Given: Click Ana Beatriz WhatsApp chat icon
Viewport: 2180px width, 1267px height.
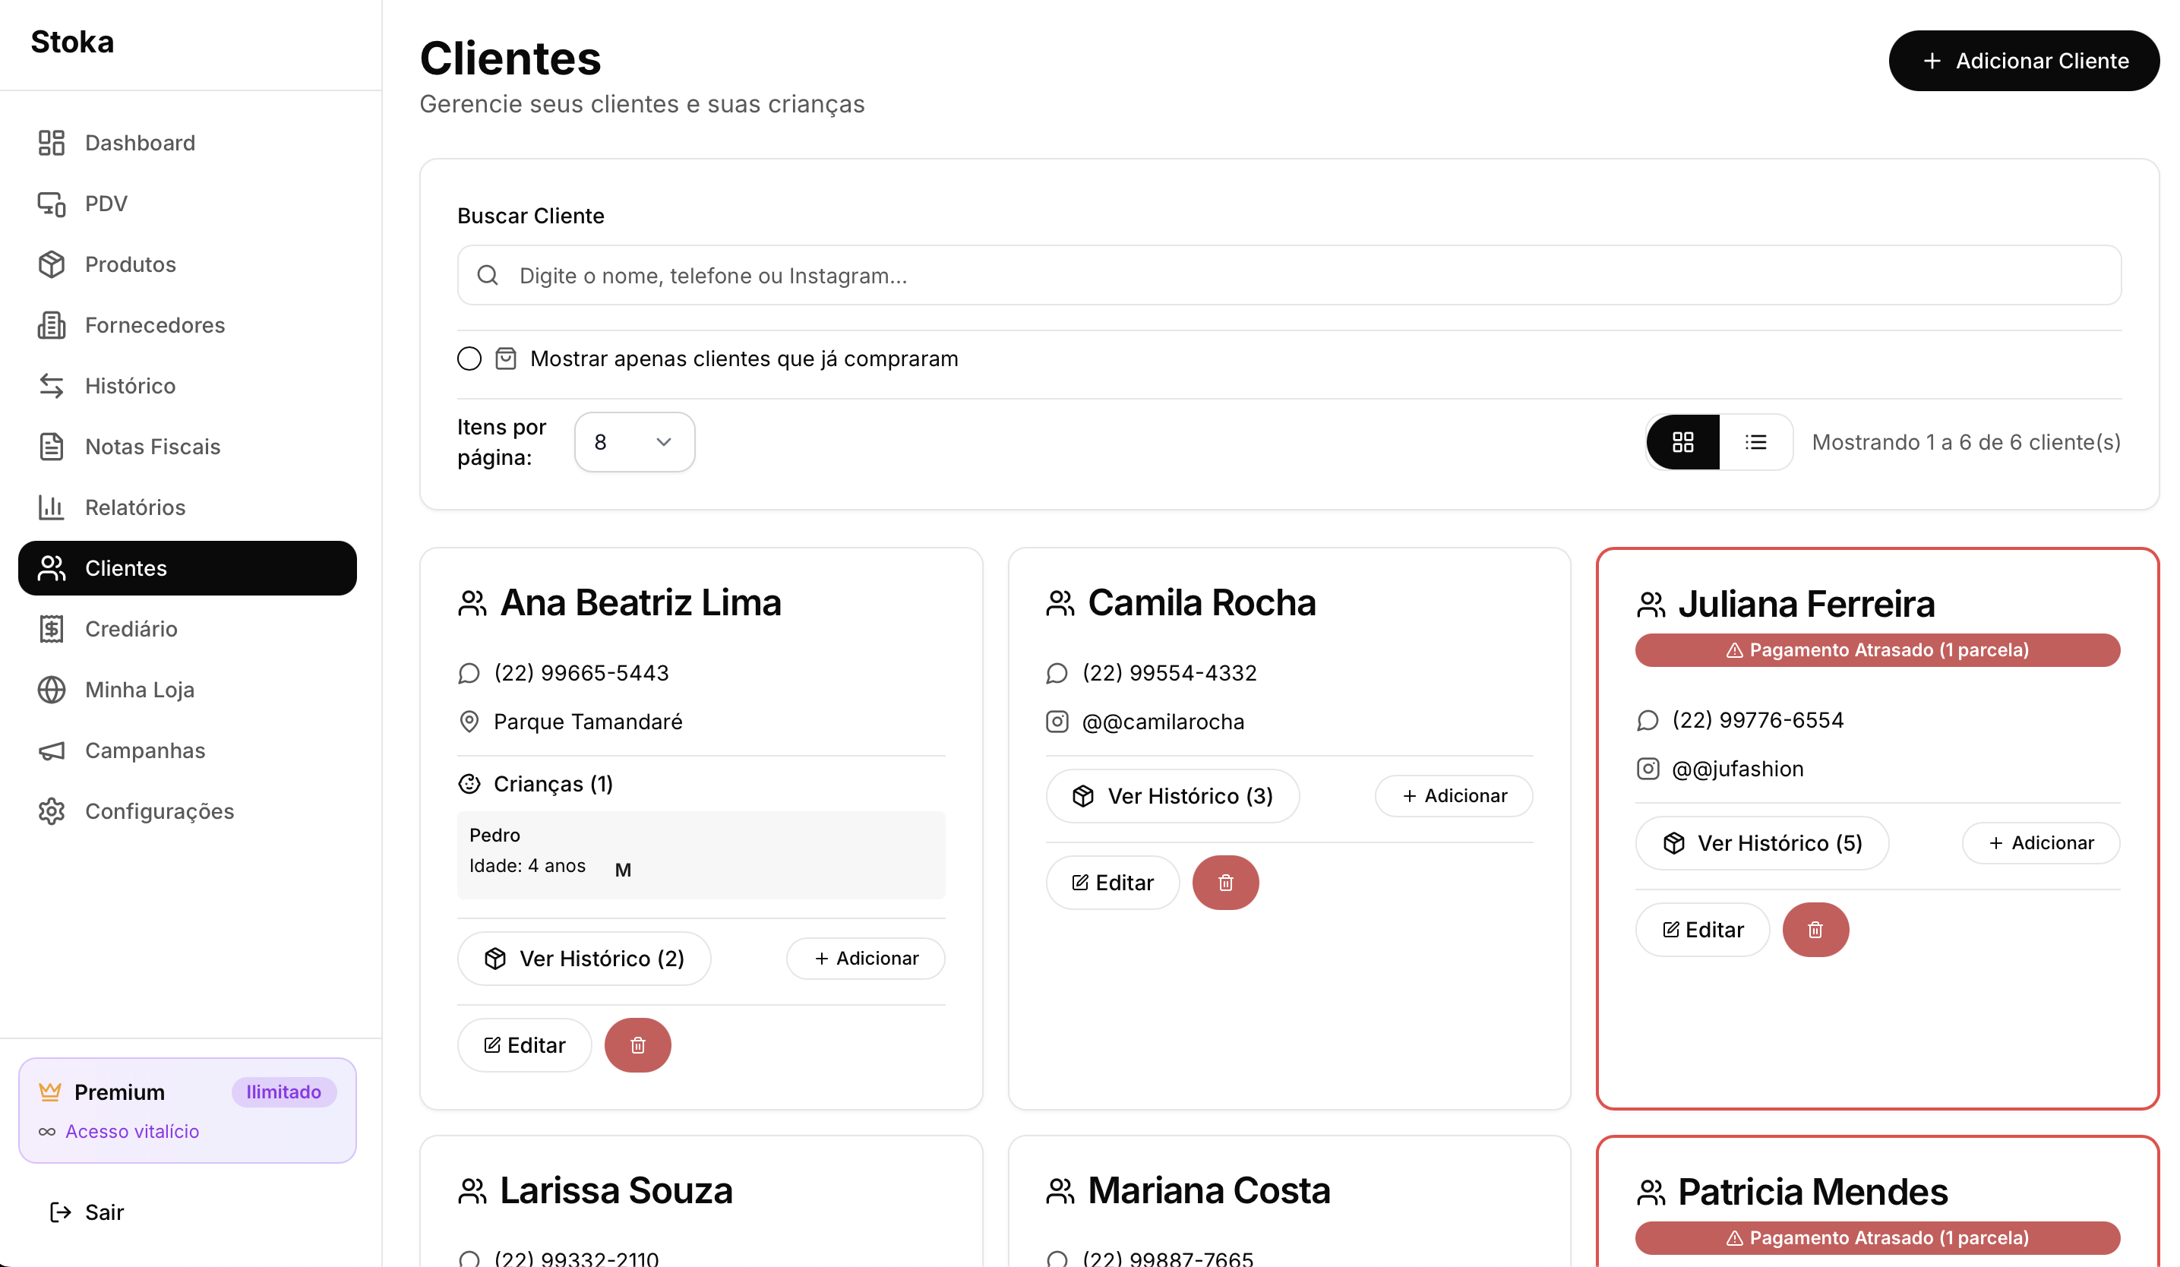Looking at the screenshot, I should tap(469, 673).
